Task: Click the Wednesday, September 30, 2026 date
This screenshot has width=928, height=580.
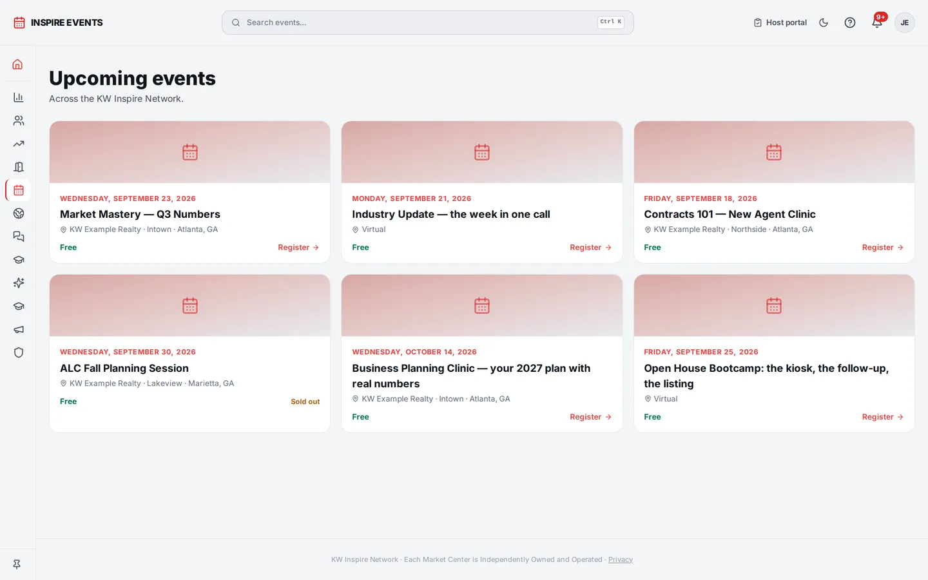Action: (x=128, y=352)
